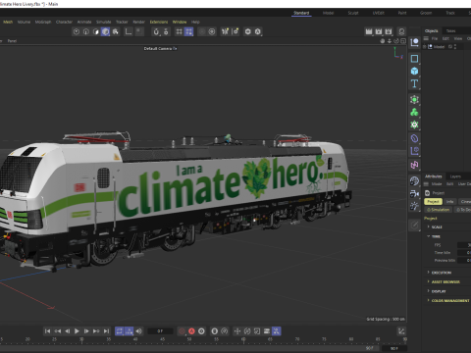This screenshot has height=353, width=471.
Task: Toggle timeline loop playback button
Action: pyautogui.click(x=119, y=331)
